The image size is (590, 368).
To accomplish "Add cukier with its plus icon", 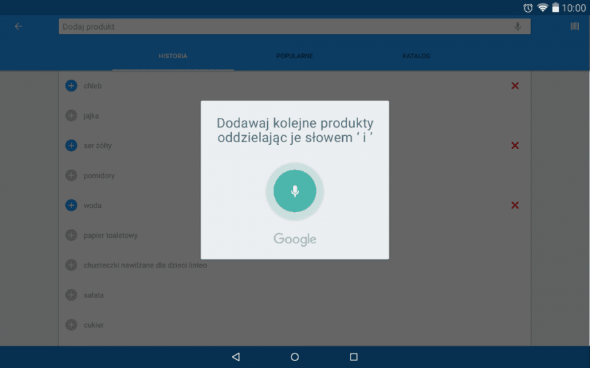I will (71, 325).
